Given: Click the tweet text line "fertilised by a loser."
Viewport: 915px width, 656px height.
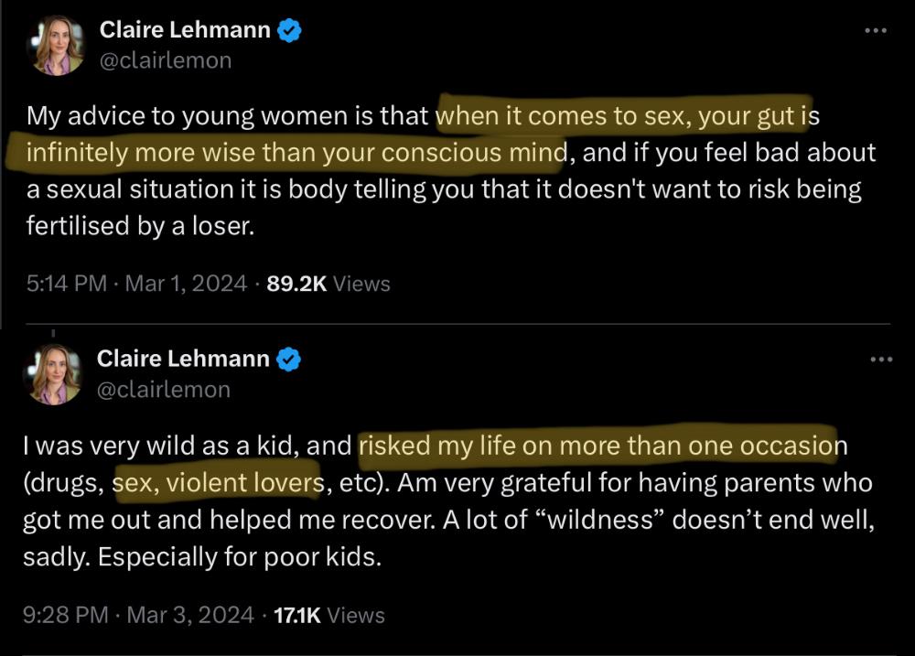Looking at the screenshot, I should [137, 225].
